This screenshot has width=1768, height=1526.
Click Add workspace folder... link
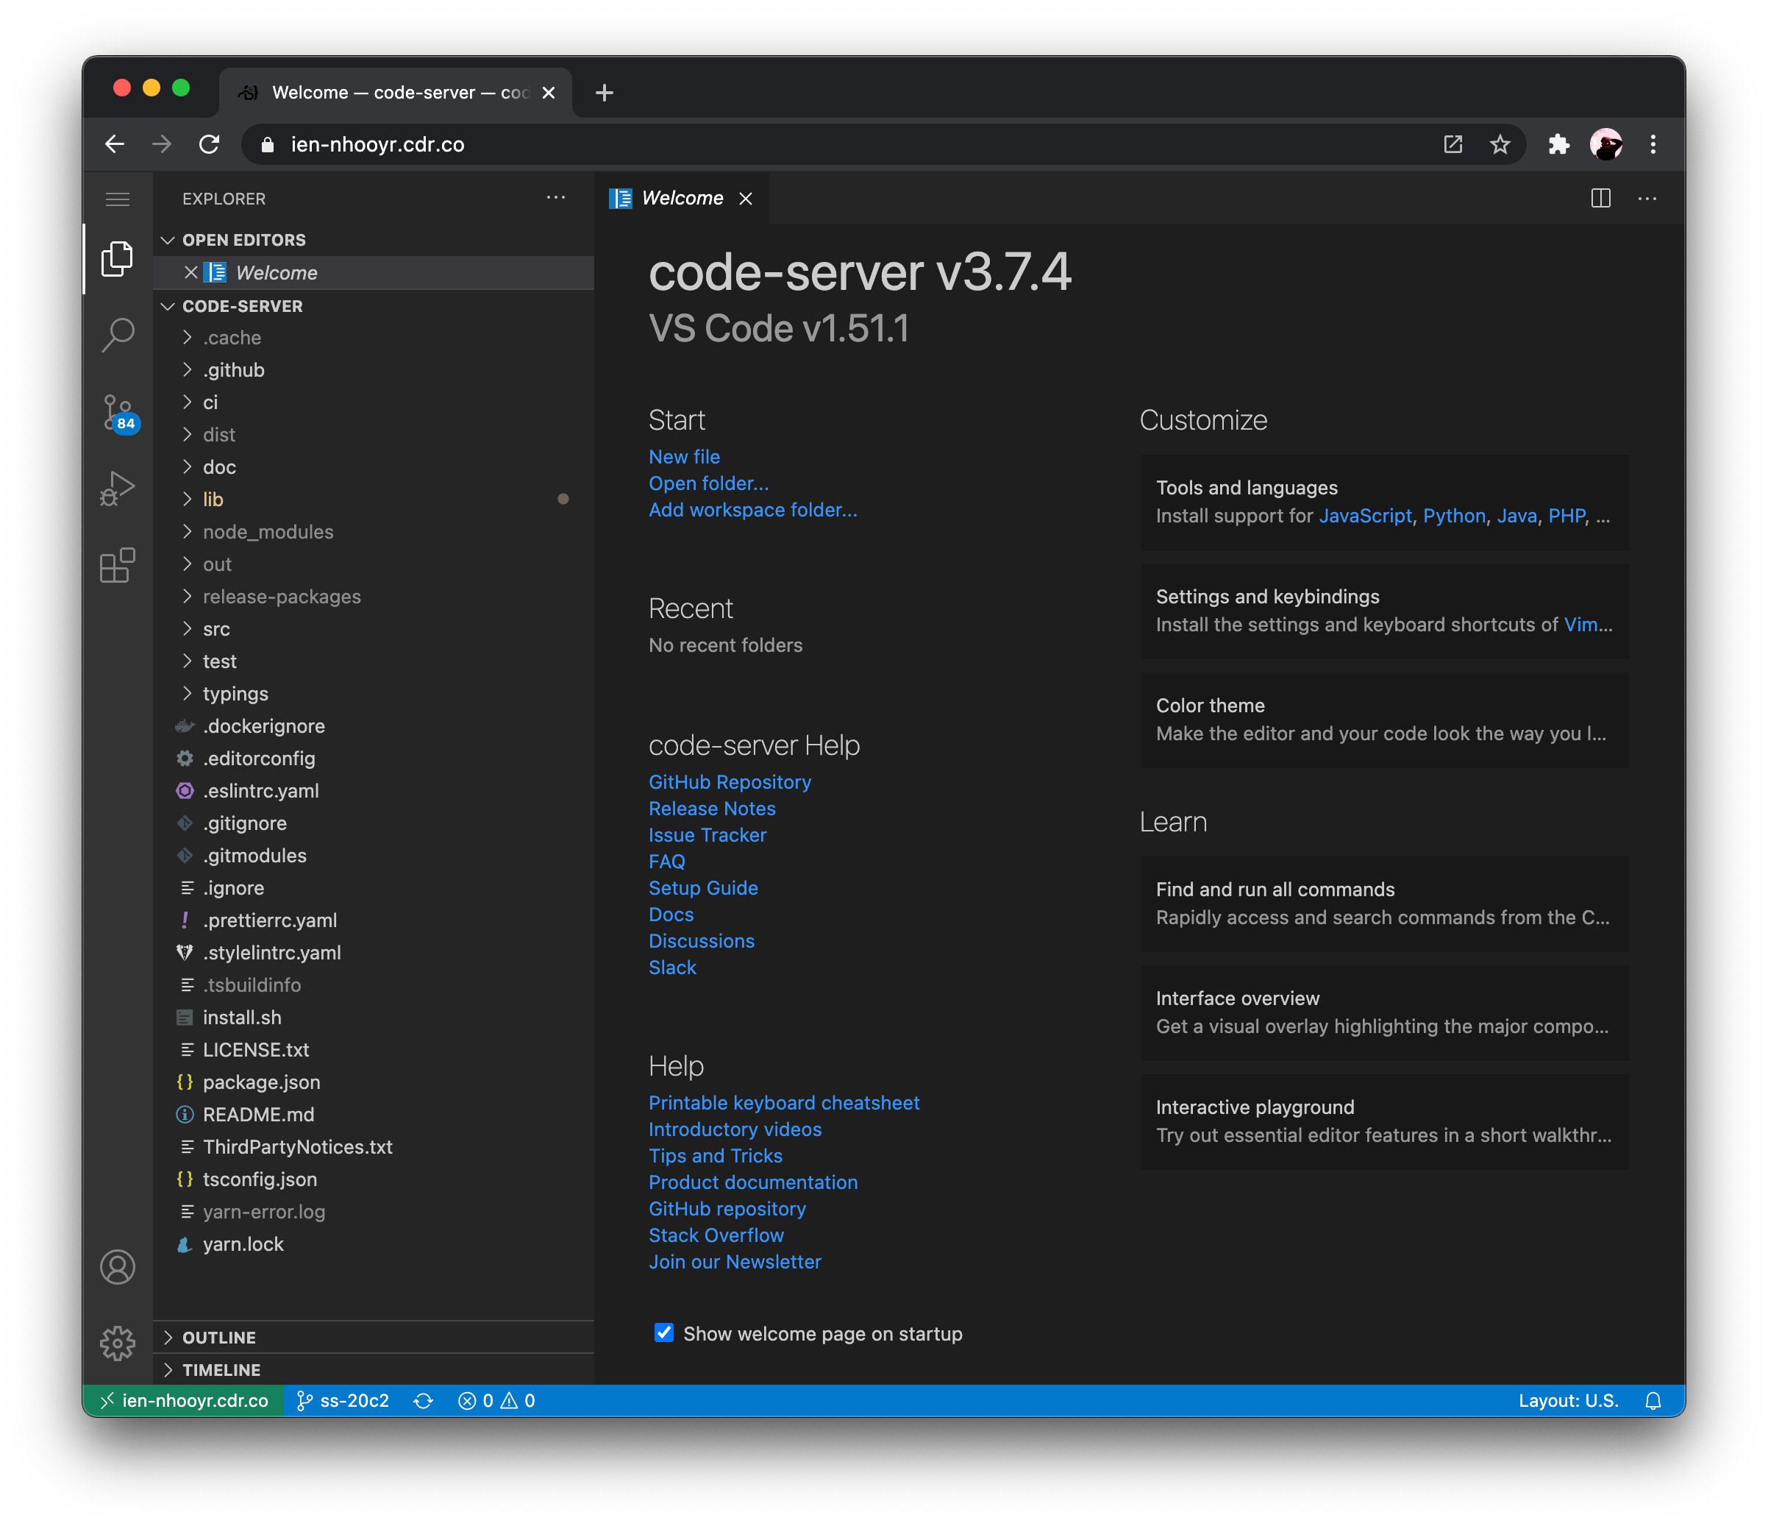pyautogui.click(x=752, y=509)
